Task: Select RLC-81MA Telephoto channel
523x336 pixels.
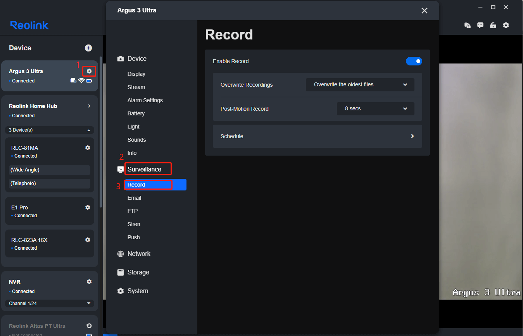Action: (x=50, y=183)
